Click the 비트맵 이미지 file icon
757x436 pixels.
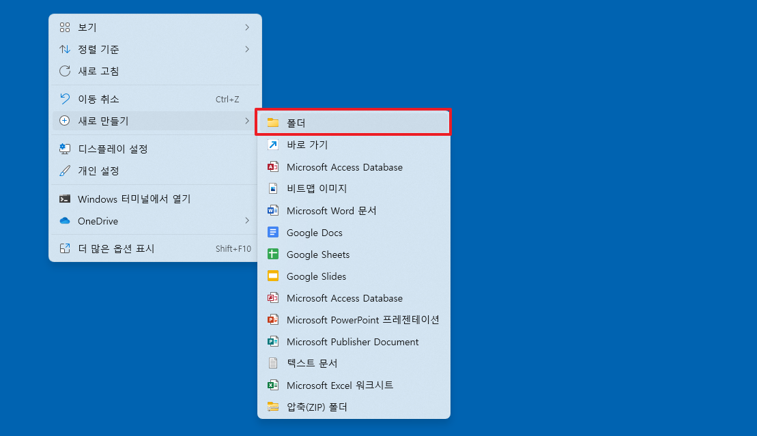[273, 188]
